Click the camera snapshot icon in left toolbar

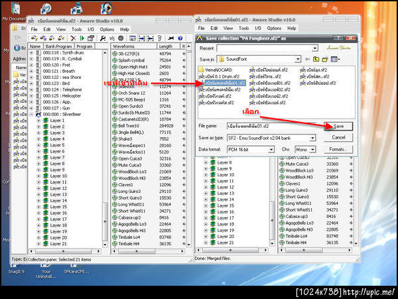(x=91, y=38)
